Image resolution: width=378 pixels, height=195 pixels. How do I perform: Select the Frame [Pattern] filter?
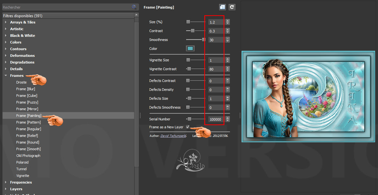[x=28, y=122]
